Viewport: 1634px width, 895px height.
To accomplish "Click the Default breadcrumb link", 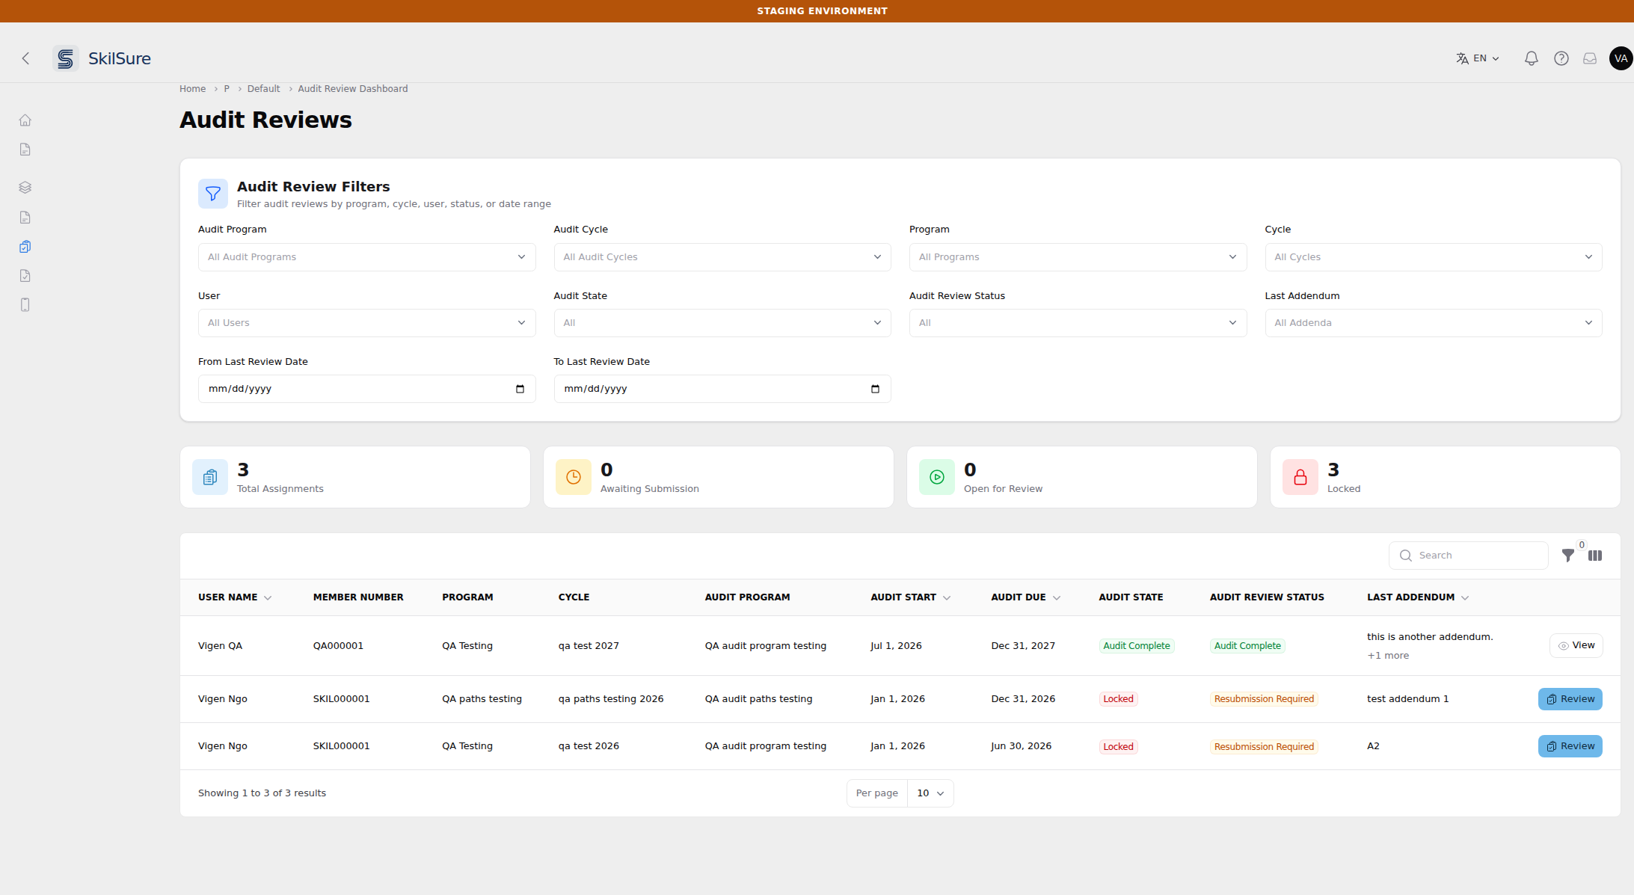I will [x=263, y=89].
